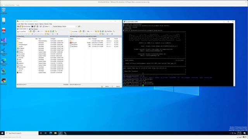Click the remote path address bar
The image size is (248, 139).
96,36
